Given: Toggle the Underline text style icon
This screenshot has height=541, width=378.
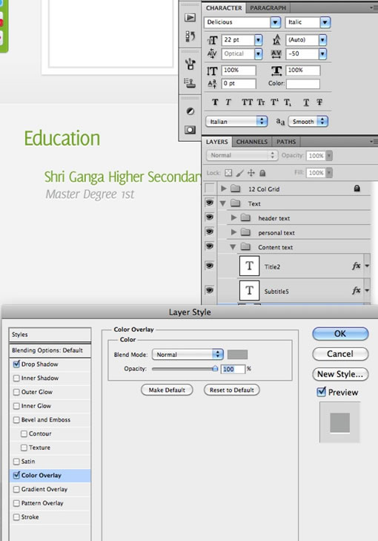Looking at the screenshot, I should point(306,102).
